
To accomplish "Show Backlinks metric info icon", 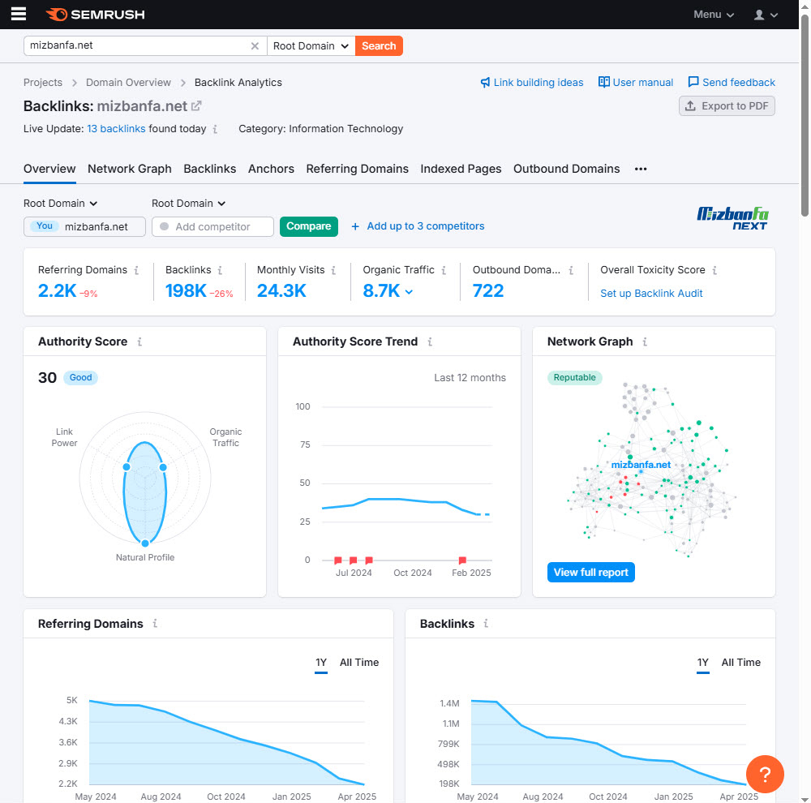I will tap(221, 270).
